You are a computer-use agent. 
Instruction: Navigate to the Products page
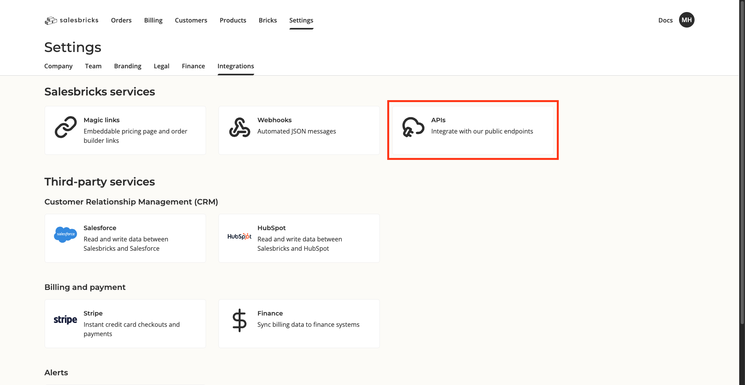233,20
